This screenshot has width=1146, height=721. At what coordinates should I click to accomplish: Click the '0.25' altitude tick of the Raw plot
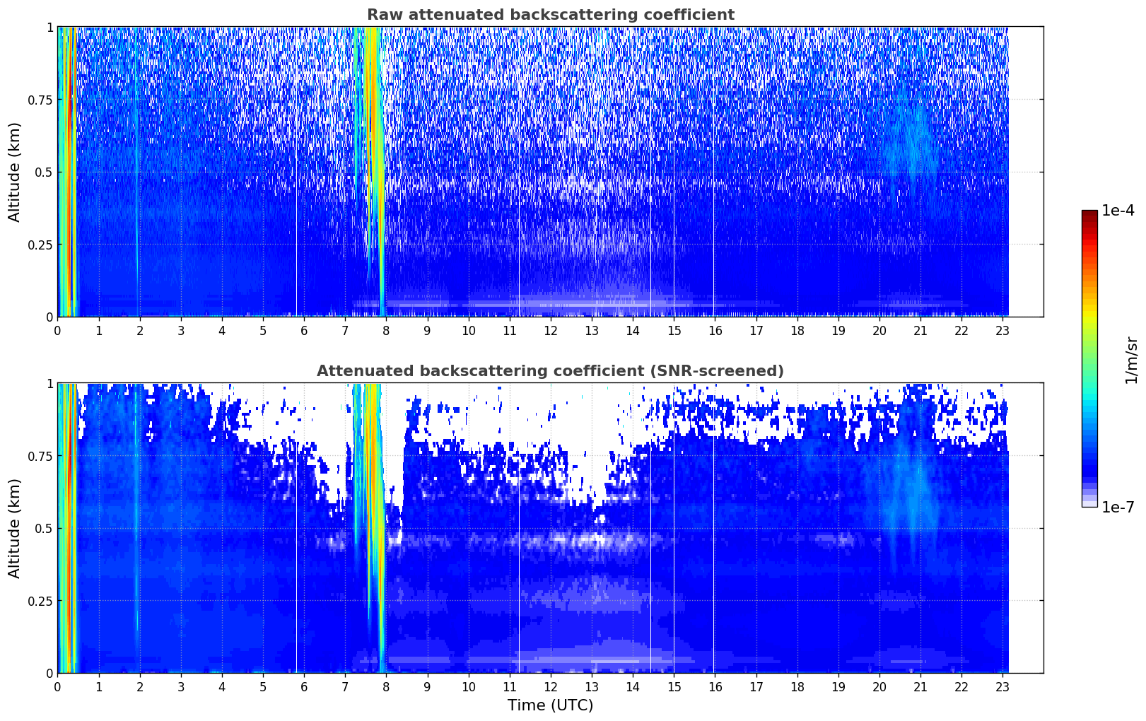40,245
